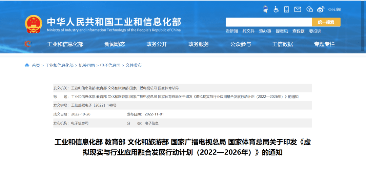This screenshot has height=174, width=366.
Task: Open 文件发布 breadcrumb link
Action: click(x=134, y=65)
